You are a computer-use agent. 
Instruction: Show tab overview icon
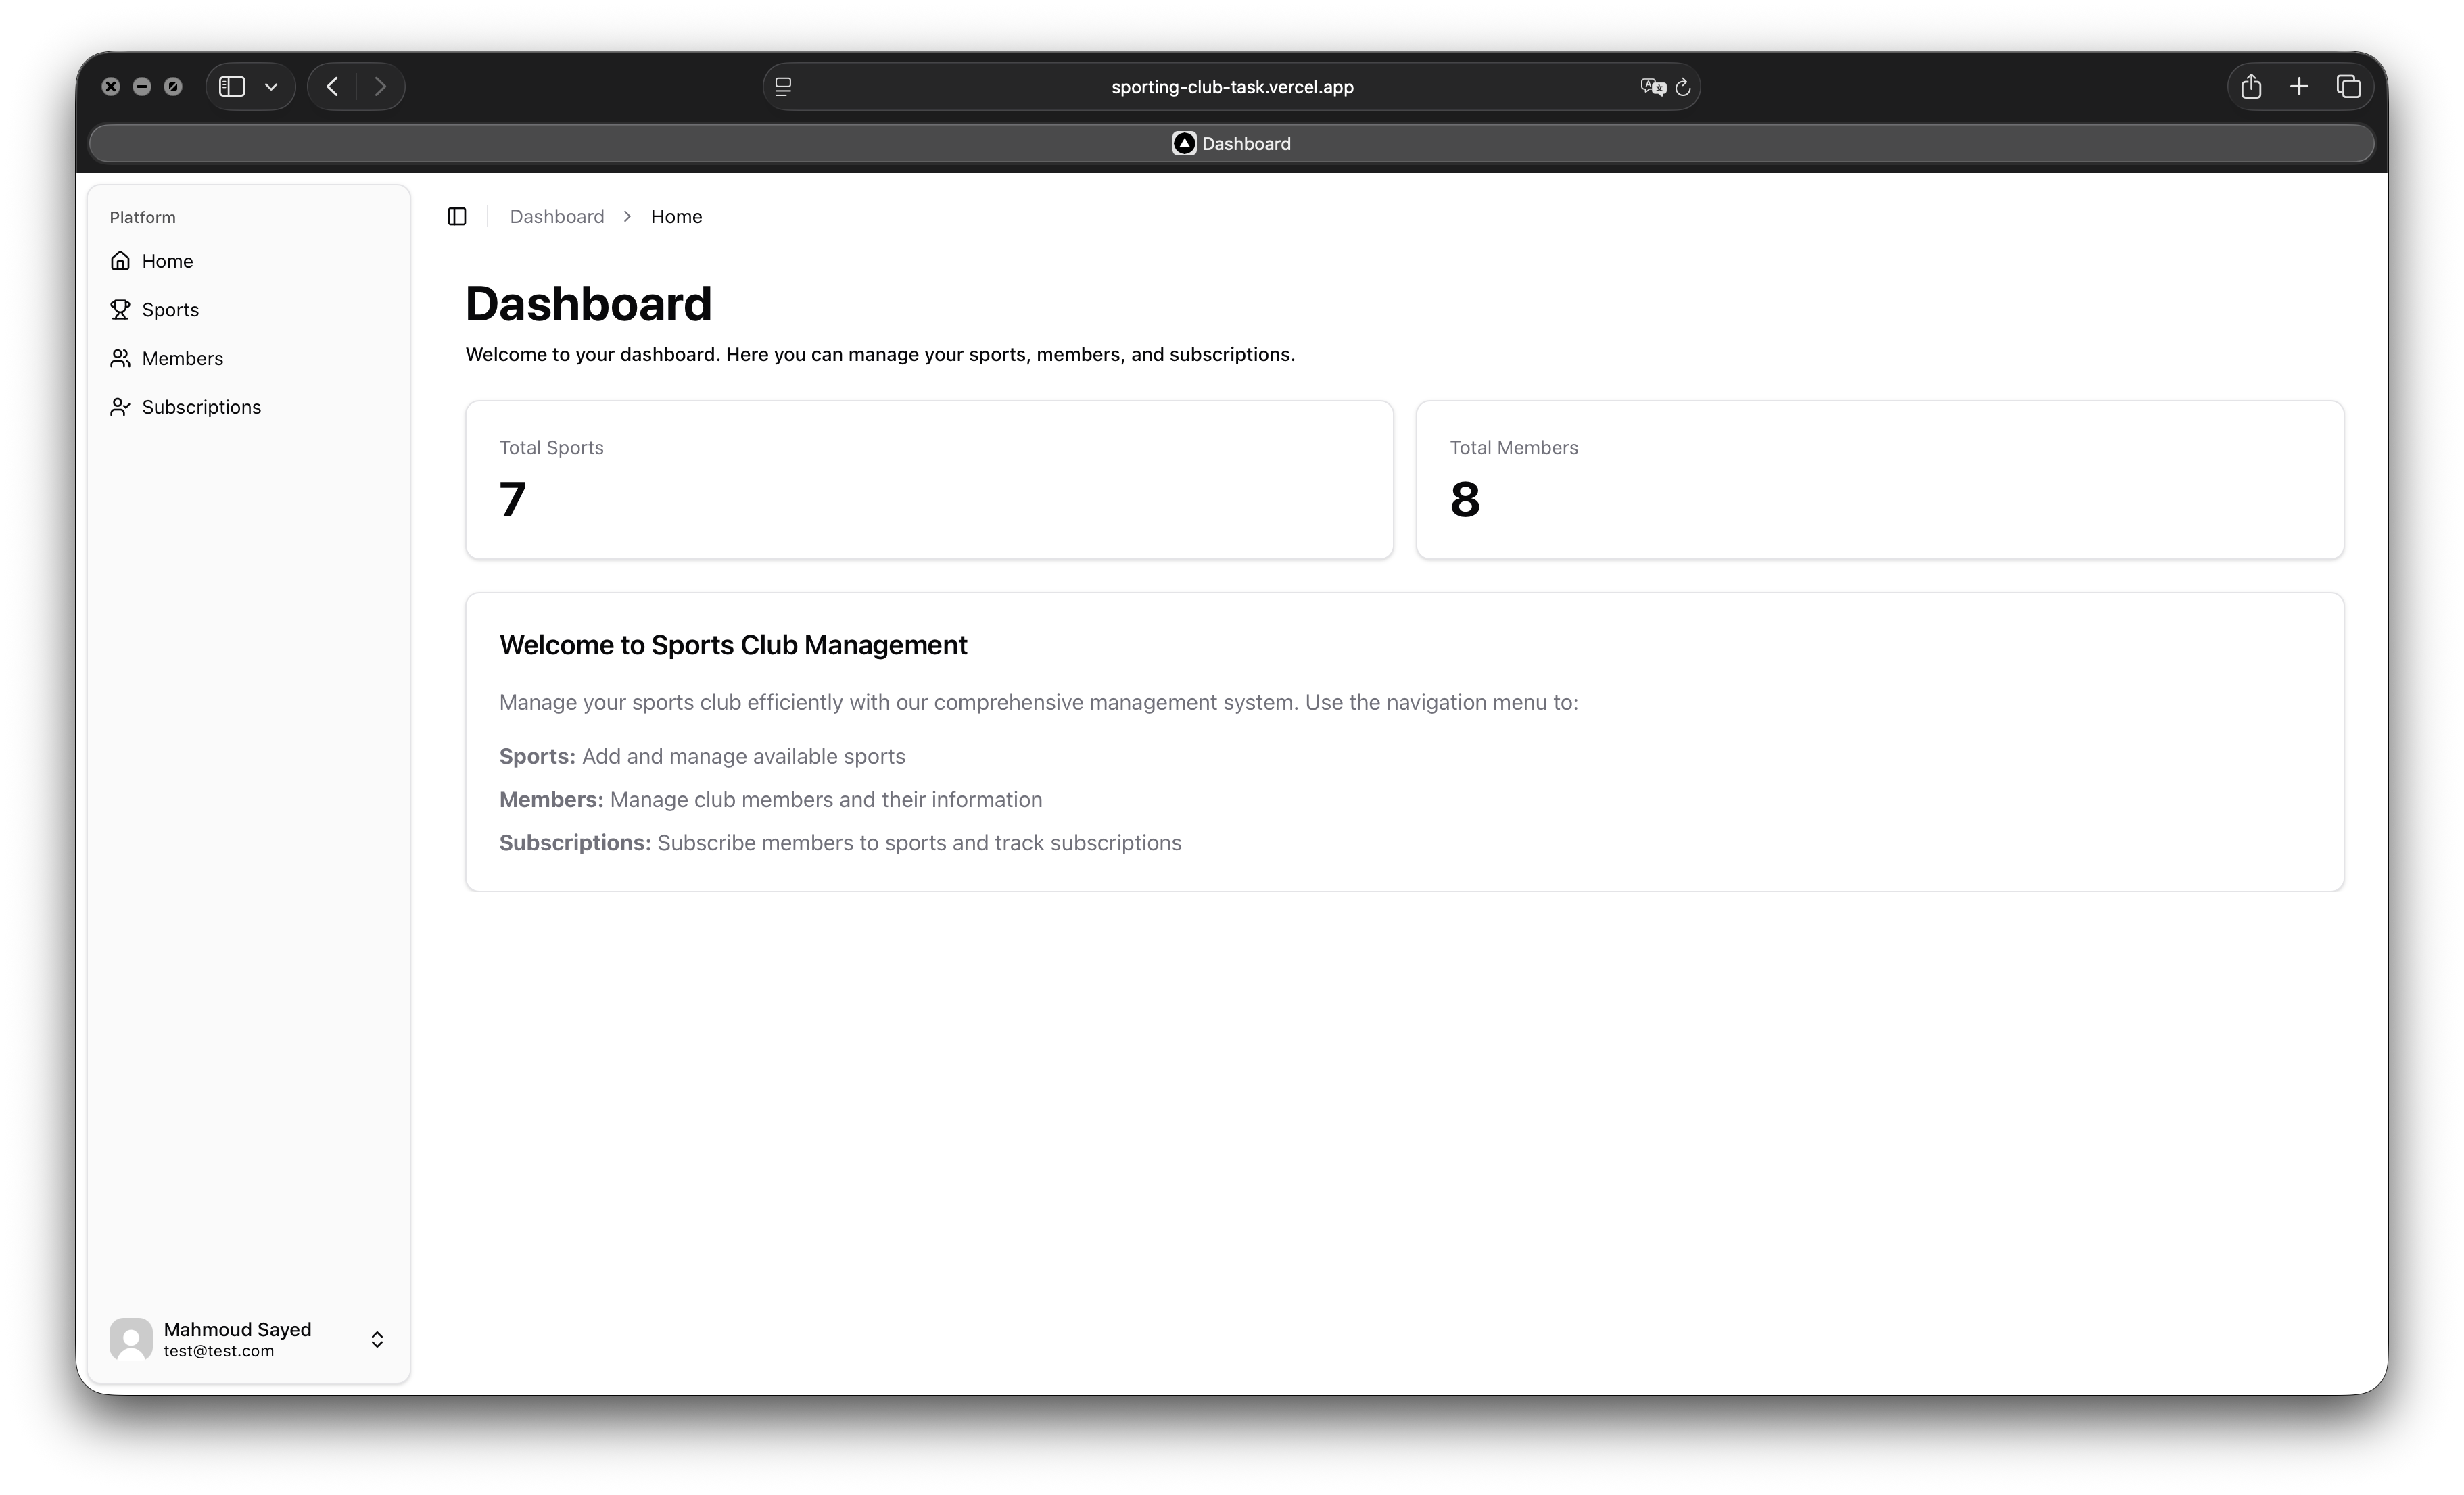(2348, 87)
